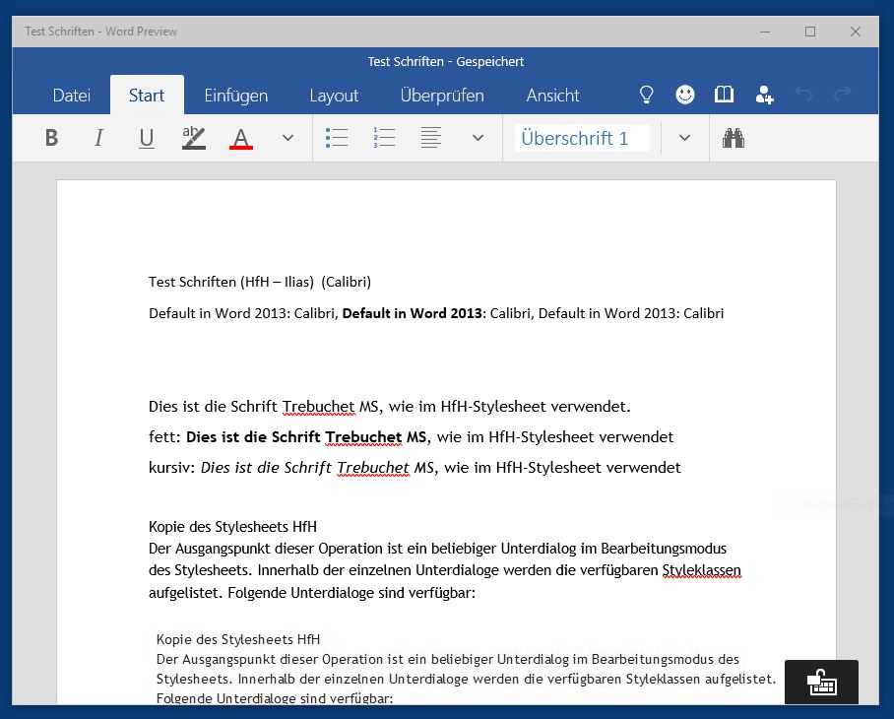Apply text highlight color
Viewport: 894px width, 719px height.
click(194, 138)
